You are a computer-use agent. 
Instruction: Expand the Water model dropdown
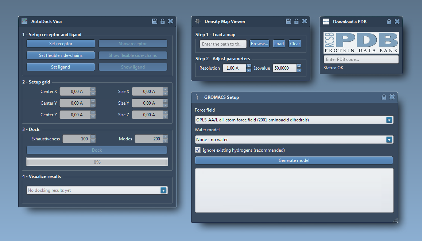[389, 140]
